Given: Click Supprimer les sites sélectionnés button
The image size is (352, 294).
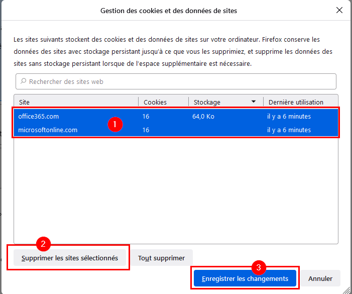Looking at the screenshot, I should pyautogui.click(x=70, y=258).
